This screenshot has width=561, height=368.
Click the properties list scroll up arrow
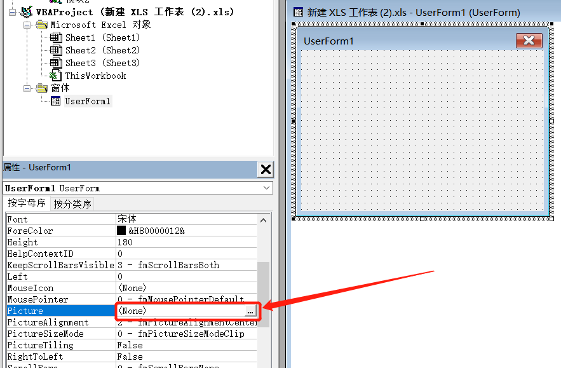(263, 220)
